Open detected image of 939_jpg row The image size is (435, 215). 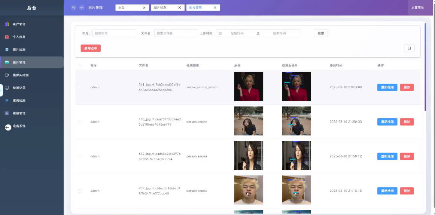tap(296, 190)
